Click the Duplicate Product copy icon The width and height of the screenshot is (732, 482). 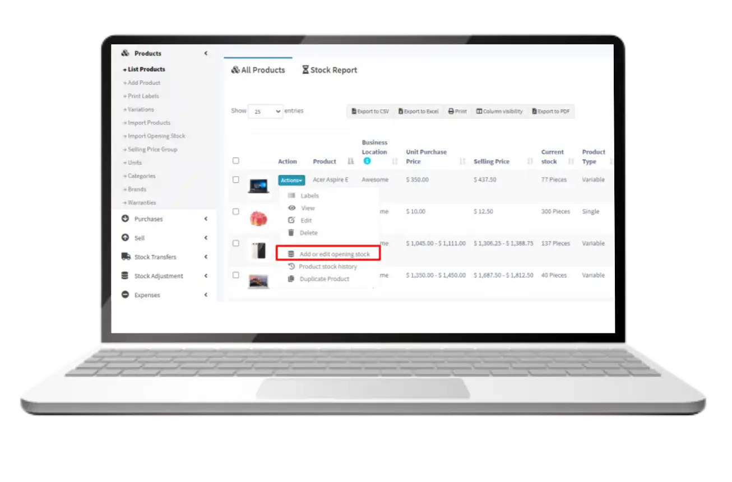point(291,279)
